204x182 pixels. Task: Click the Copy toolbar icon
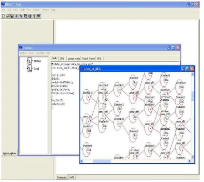point(21,16)
